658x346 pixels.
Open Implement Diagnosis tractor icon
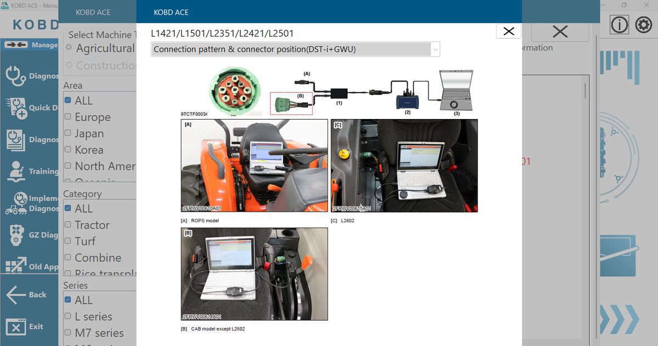pyautogui.click(x=16, y=203)
